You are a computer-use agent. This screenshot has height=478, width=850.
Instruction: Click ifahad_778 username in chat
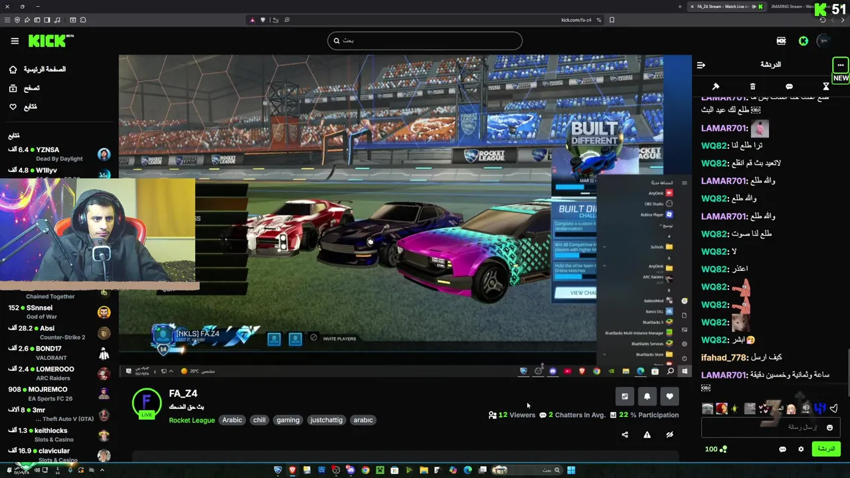tap(724, 357)
